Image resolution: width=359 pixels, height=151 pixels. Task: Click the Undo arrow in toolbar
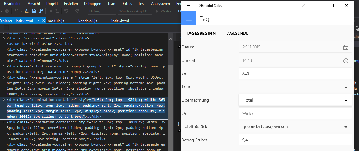point(66,11)
